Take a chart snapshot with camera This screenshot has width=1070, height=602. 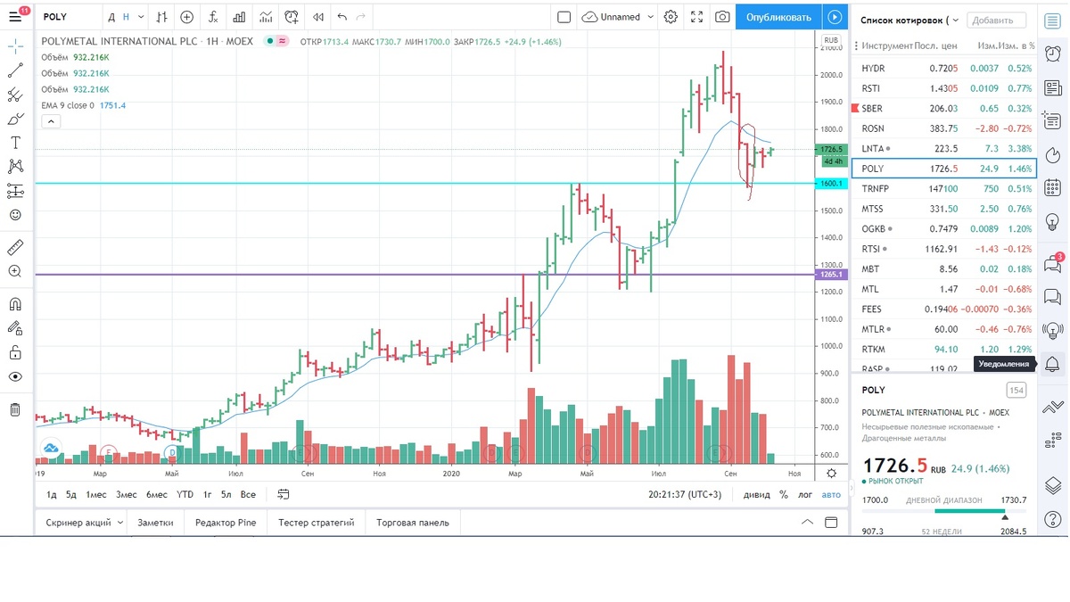[722, 17]
